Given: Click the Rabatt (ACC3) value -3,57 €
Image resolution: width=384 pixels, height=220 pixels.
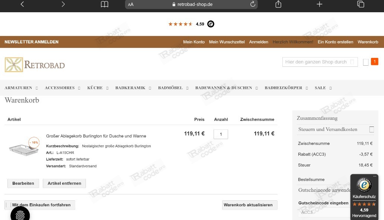Looking at the screenshot, I should [x=366, y=154].
